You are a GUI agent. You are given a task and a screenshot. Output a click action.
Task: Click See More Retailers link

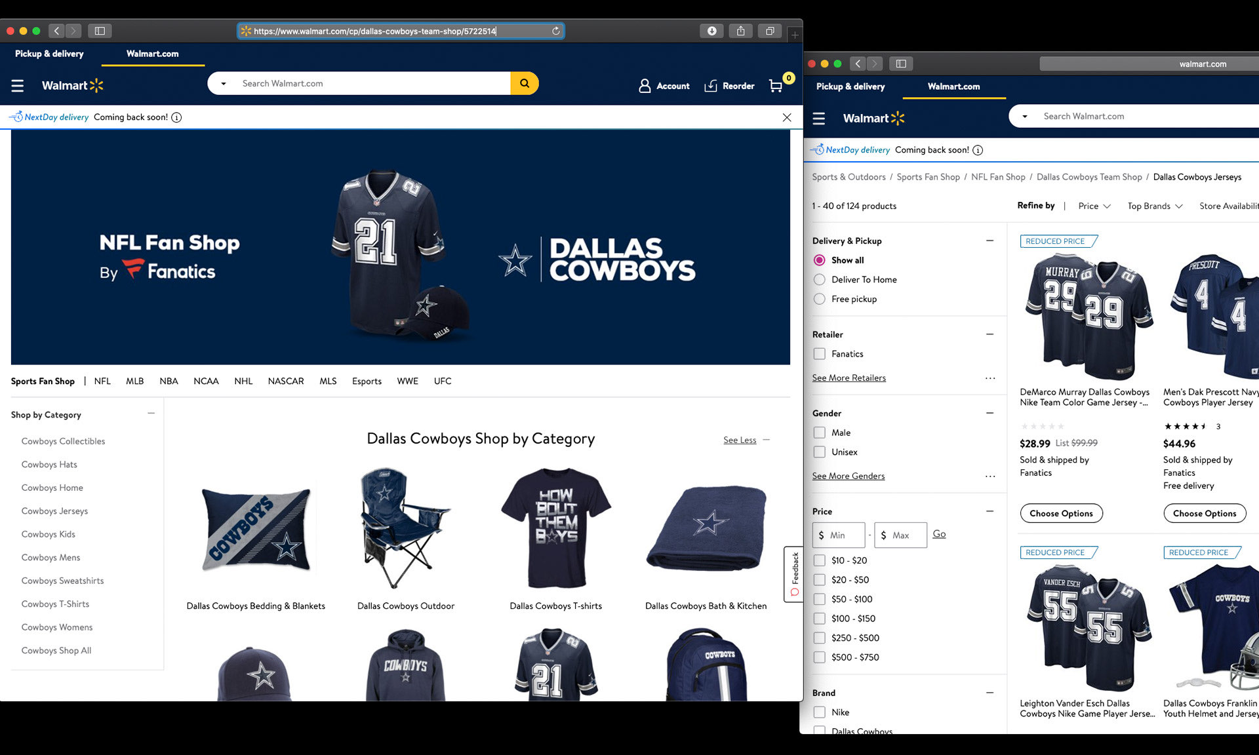(x=849, y=378)
